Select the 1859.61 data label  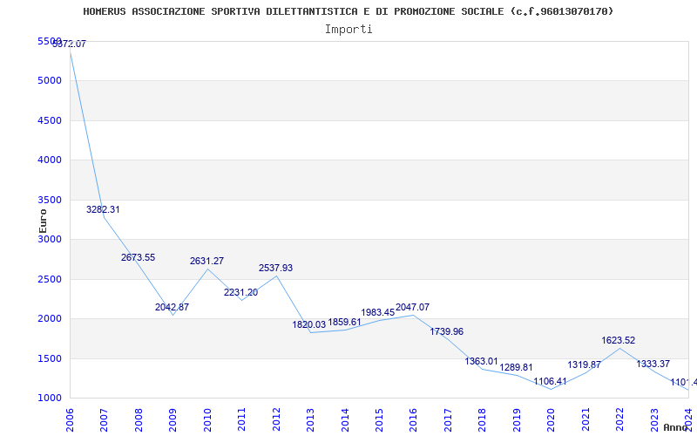tap(344, 322)
